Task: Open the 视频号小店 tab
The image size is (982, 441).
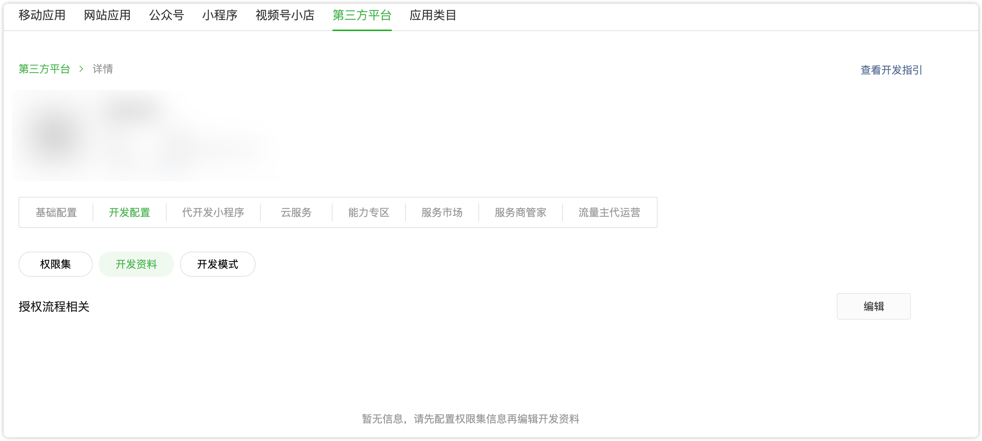Action: pos(285,15)
